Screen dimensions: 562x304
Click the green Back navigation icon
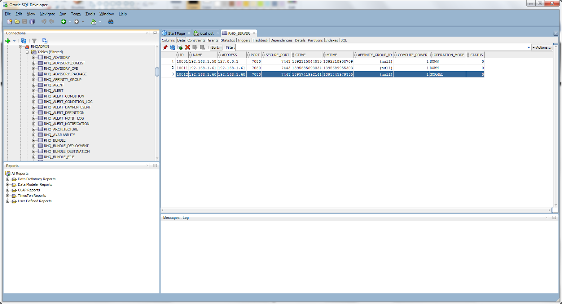[64, 22]
